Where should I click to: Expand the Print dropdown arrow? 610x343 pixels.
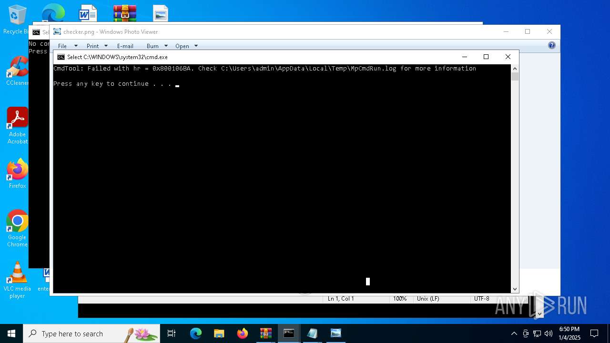[x=106, y=46]
